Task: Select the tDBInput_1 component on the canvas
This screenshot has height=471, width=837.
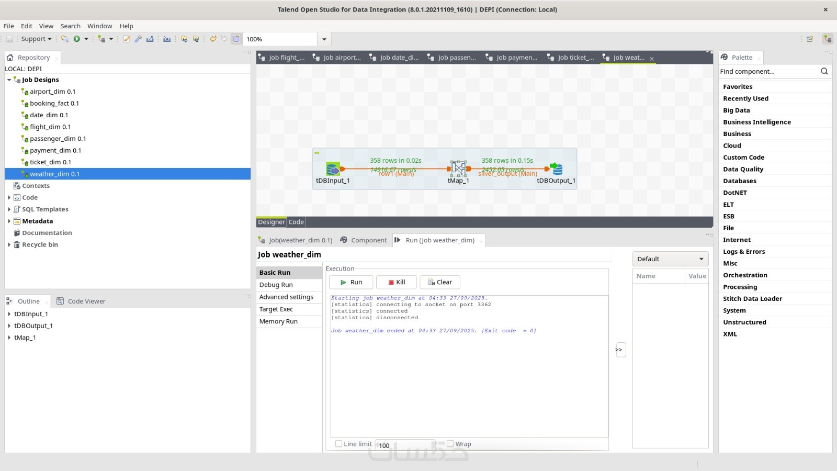Action: 333,169
